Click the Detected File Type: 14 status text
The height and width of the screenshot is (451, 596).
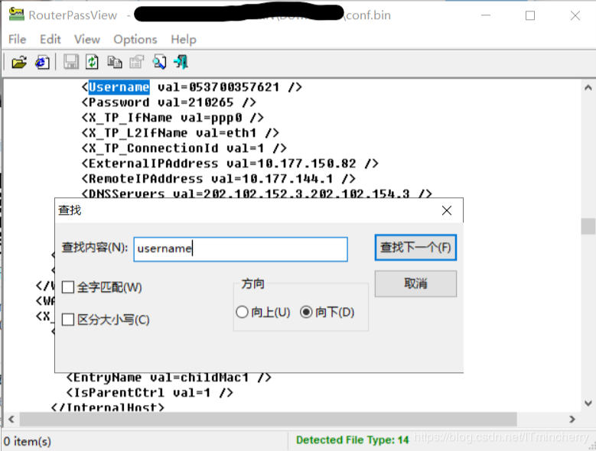[353, 440]
